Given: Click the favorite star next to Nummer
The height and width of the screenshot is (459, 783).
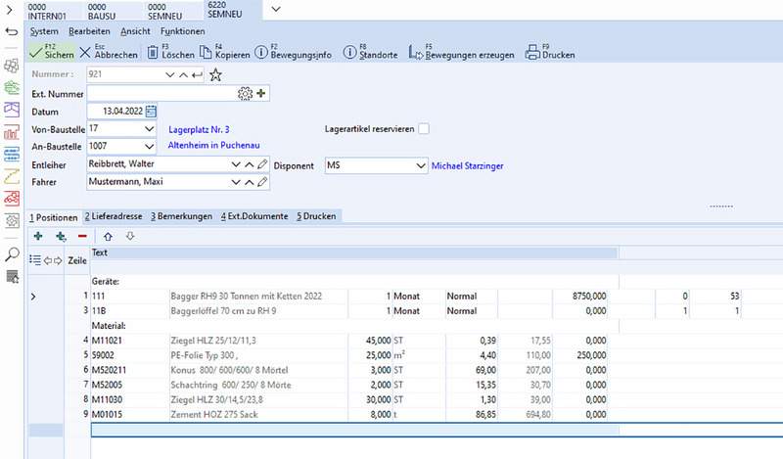Looking at the screenshot, I should pos(215,74).
